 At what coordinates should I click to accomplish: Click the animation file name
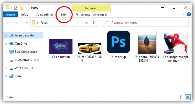63,57
